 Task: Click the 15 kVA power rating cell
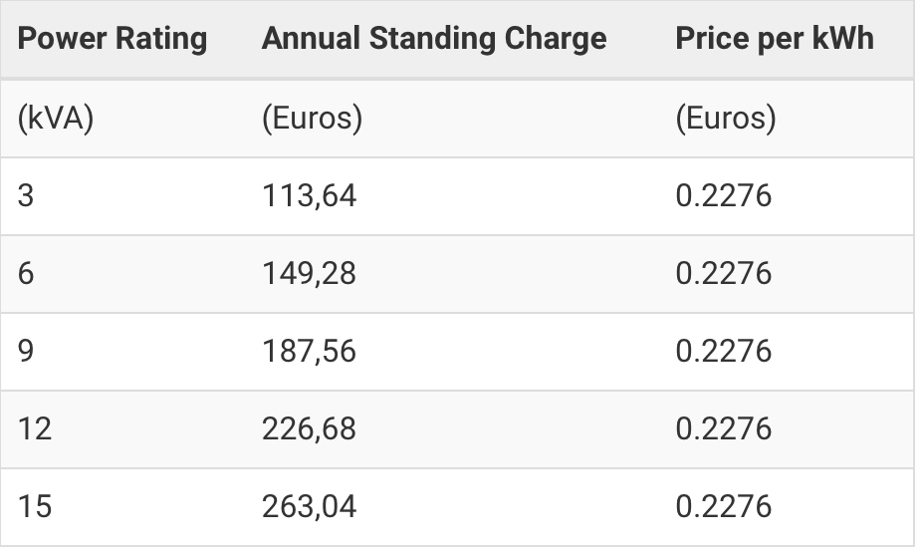pyautogui.click(x=35, y=506)
